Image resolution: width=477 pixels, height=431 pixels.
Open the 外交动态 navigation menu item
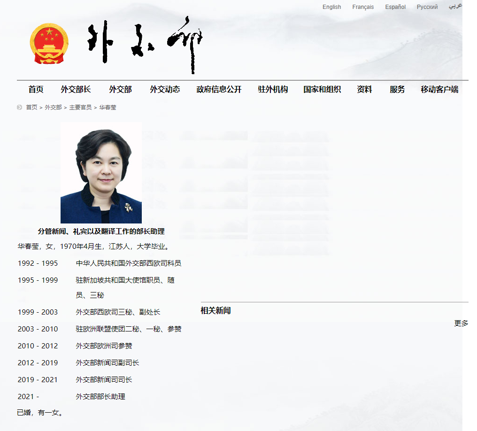pos(165,89)
